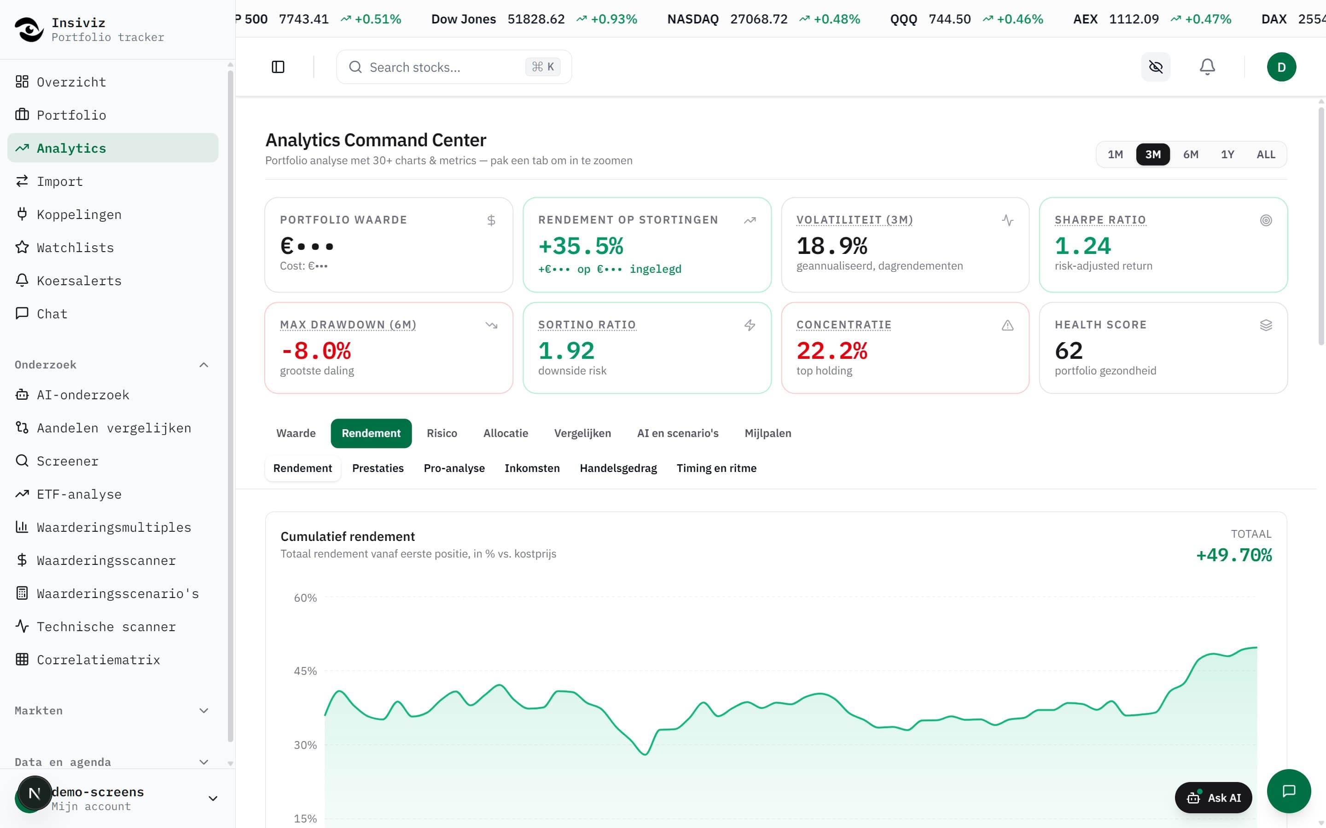Click the Chat bubble sidebar icon

22,313
